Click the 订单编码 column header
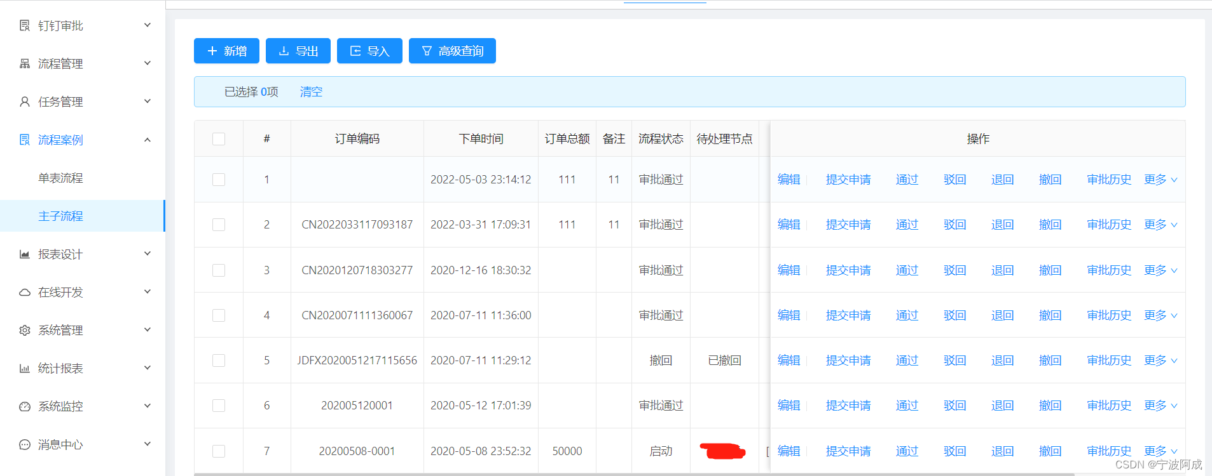The height and width of the screenshot is (476, 1212). click(x=357, y=139)
